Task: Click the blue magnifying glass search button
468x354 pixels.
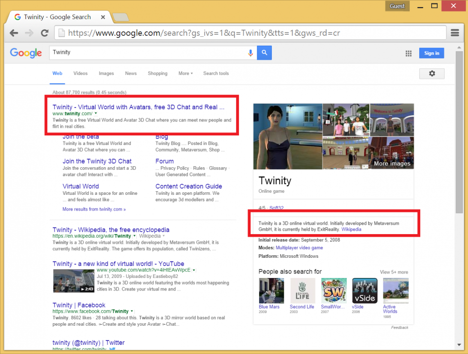Action: tap(264, 53)
